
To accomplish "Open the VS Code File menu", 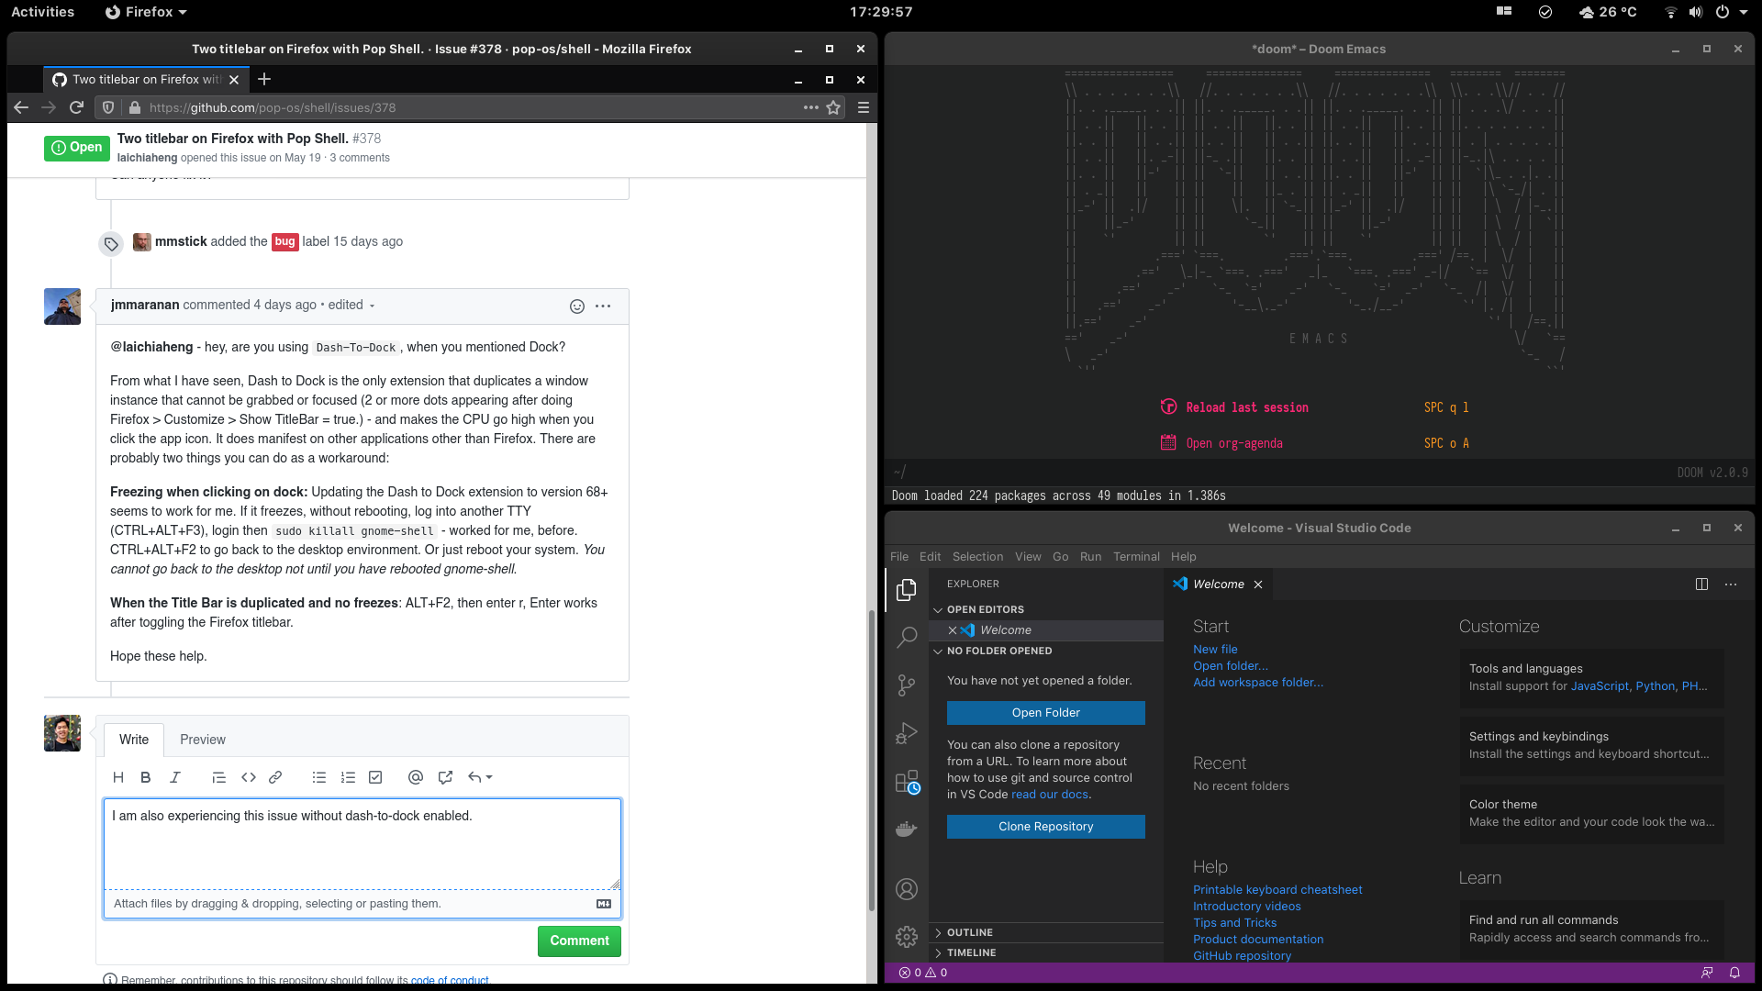I will click(x=899, y=556).
